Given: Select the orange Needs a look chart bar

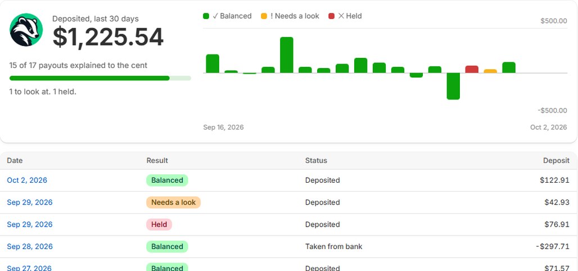Looking at the screenshot, I should 490,71.
